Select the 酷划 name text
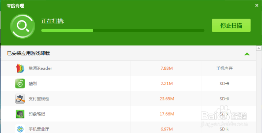Screen dimensions: 262x133 point(33,84)
